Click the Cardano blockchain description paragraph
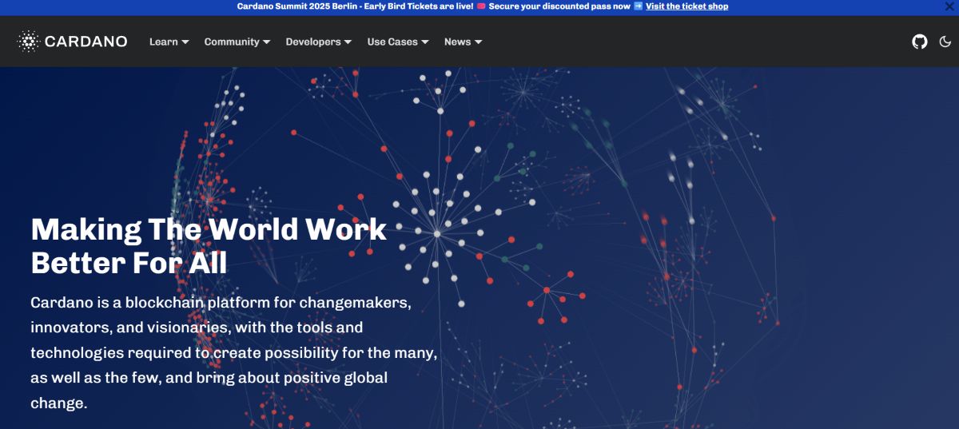Image resolution: width=959 pixels, height=429 pixels. pos(234,353)
